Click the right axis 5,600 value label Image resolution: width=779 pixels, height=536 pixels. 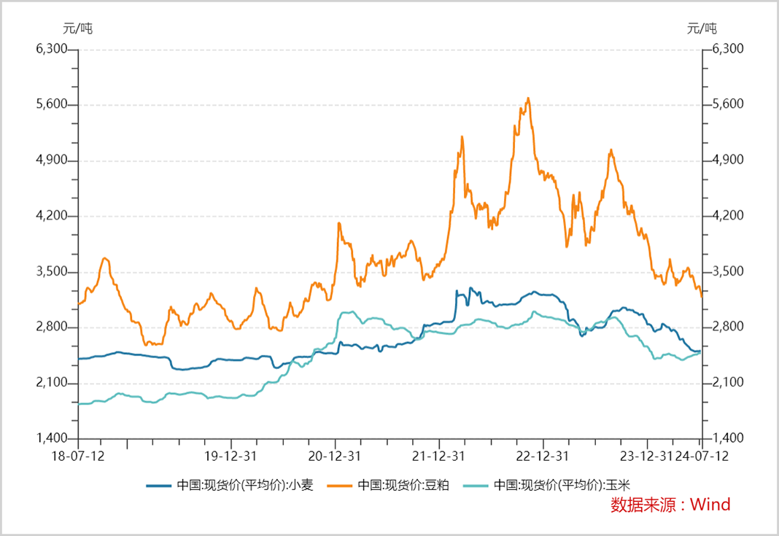(x=728, y=104)
